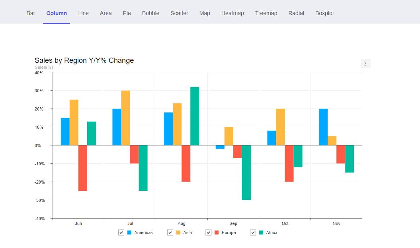420x248 pixels.
Task: Go to the Heatmap tab
Action: (x=232, y=13)
